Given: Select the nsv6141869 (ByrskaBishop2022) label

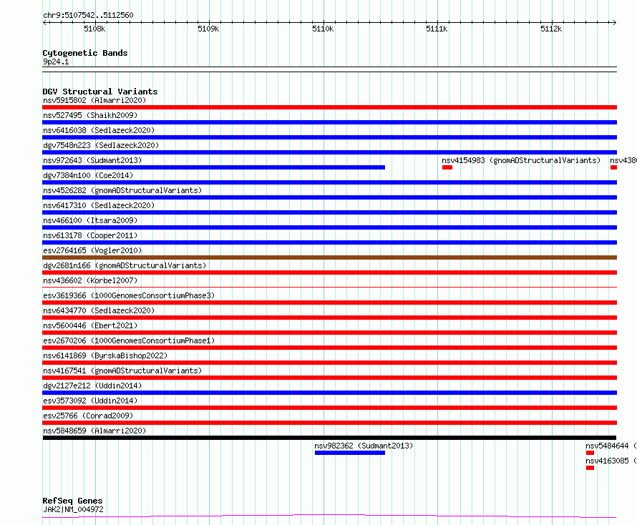Looking at the screenshot, I should click(105, 355).
